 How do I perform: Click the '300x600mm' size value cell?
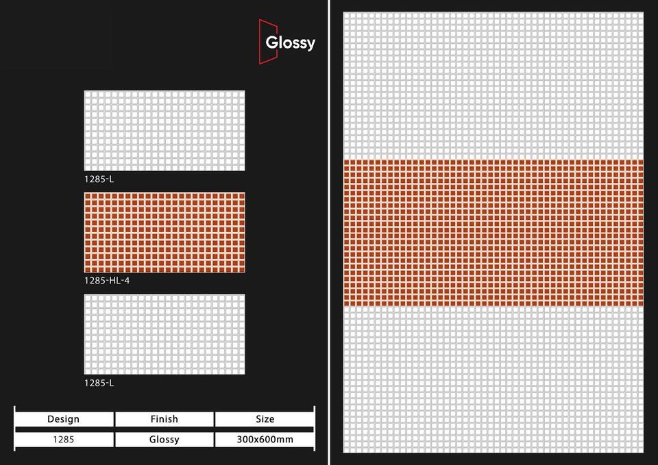point(265,440)
